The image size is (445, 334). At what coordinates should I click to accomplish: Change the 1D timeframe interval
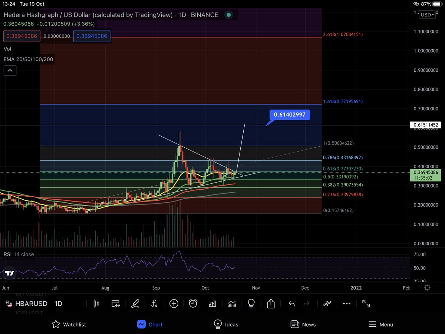(x=59, y=304)
